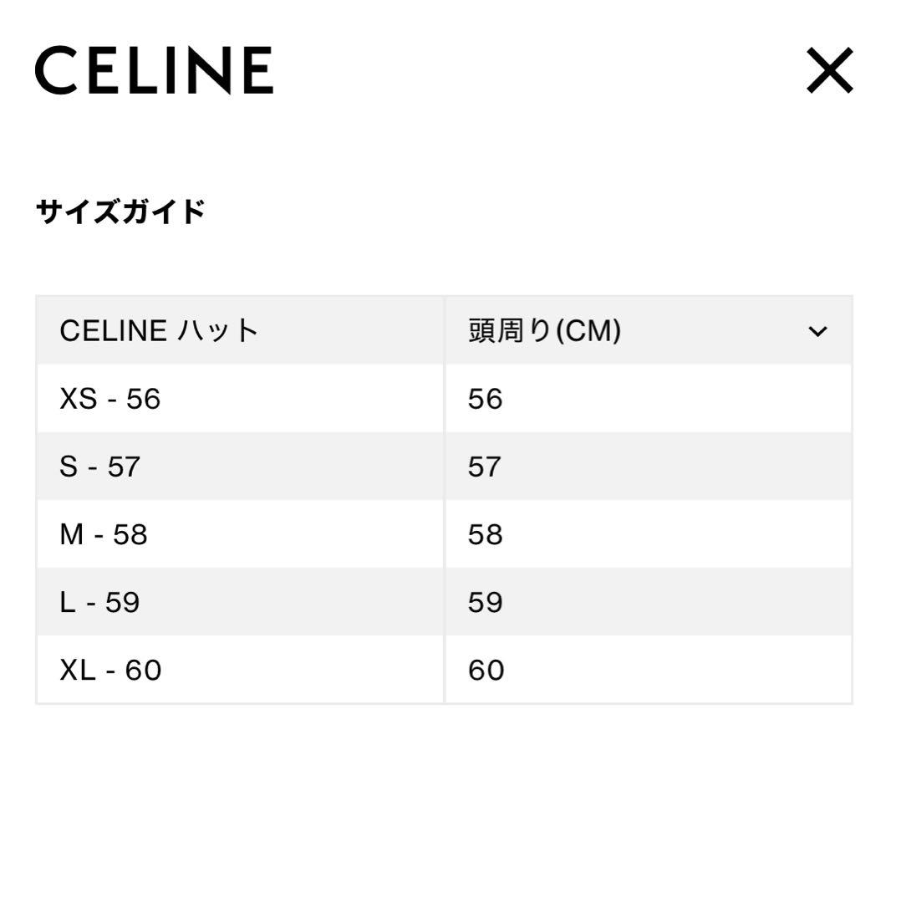Select the XS - 56 size row
This screenshot has width=901, height=903.
pos(109,399)
